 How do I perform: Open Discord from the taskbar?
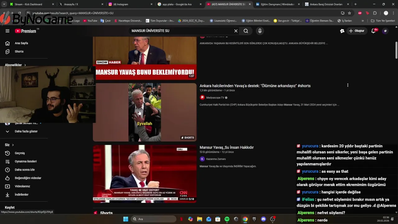[263, 219]
